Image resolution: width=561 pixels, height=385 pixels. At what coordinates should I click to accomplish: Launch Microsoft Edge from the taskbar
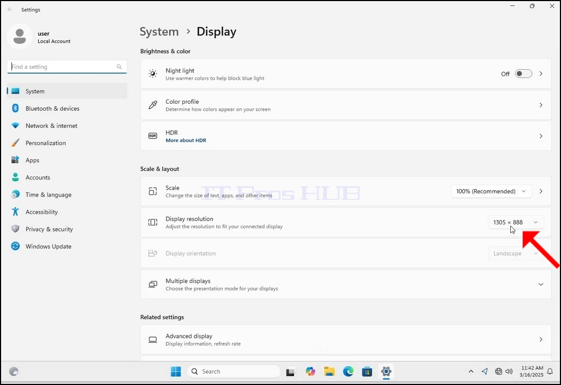348,371
